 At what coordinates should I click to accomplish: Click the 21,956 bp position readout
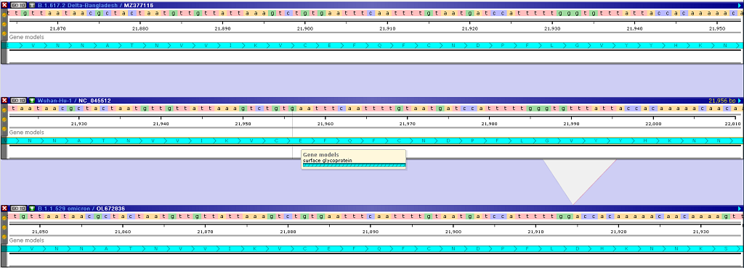point(721,100)
